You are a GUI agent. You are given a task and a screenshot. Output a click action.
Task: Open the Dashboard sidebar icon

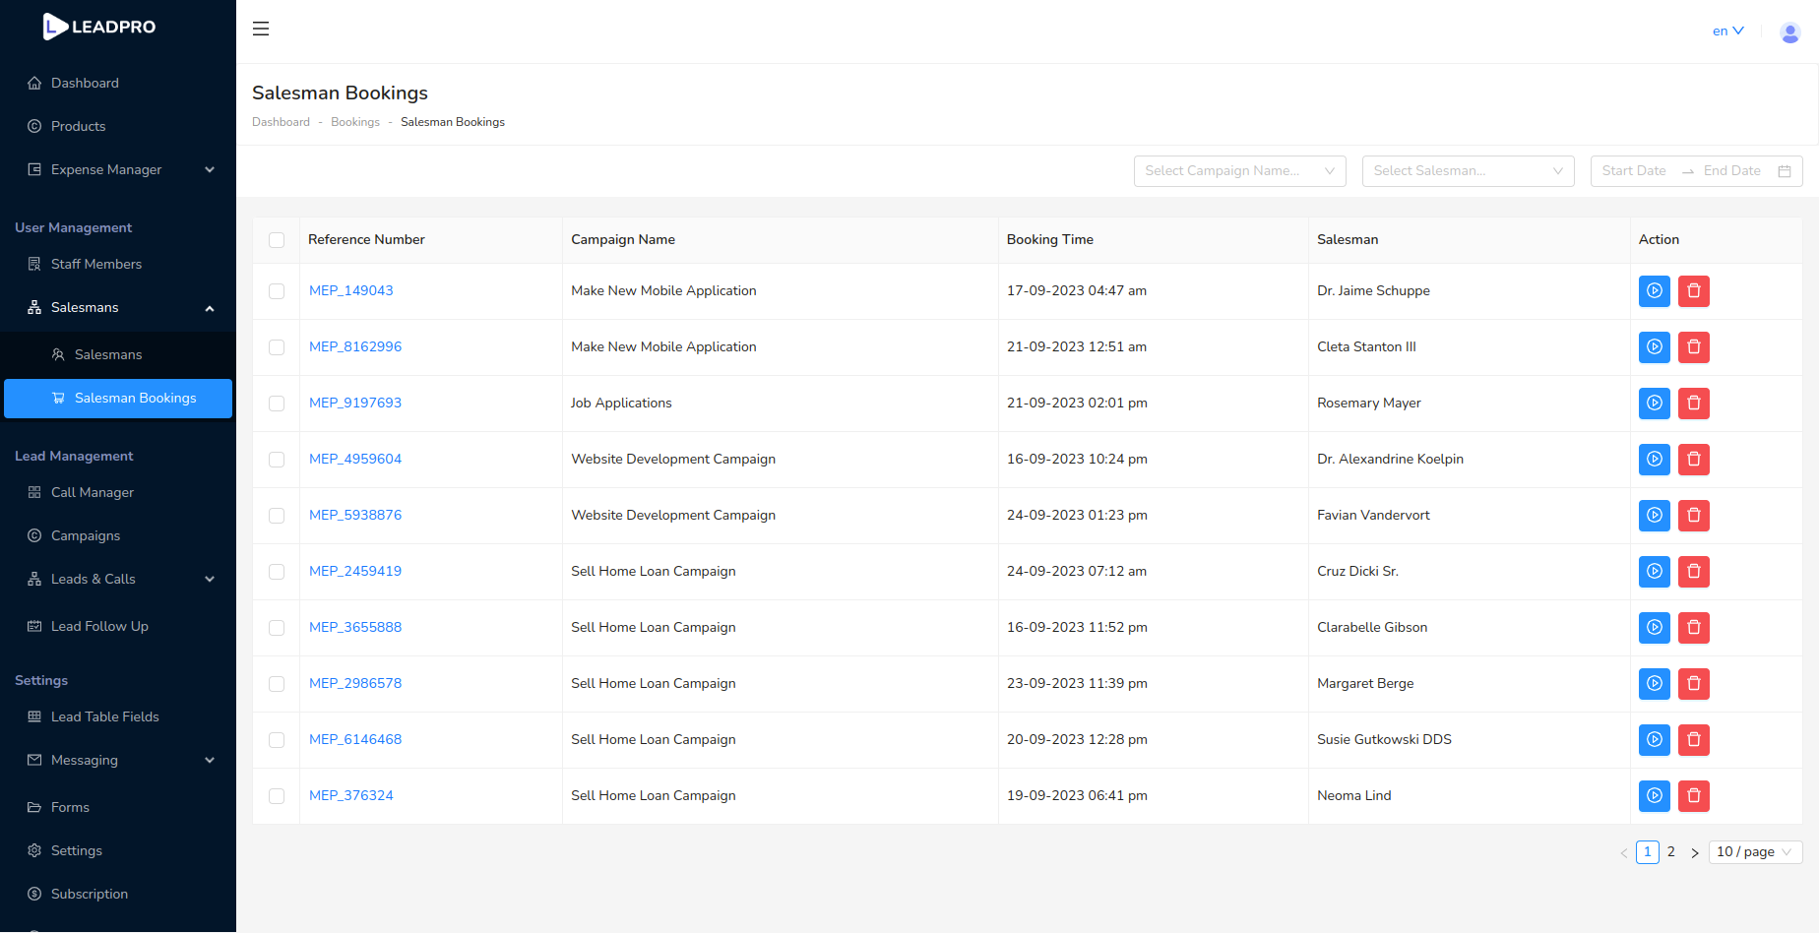(x=85, y=83)
